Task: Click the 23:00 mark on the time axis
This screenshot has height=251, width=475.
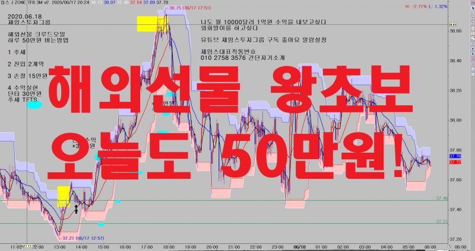Action: point(277,246)
